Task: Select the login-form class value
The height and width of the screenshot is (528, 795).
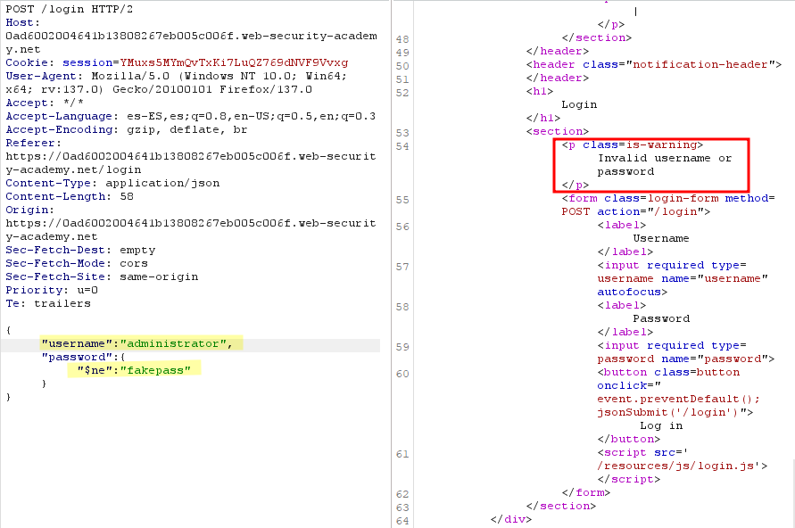Action: click(683, 198)
